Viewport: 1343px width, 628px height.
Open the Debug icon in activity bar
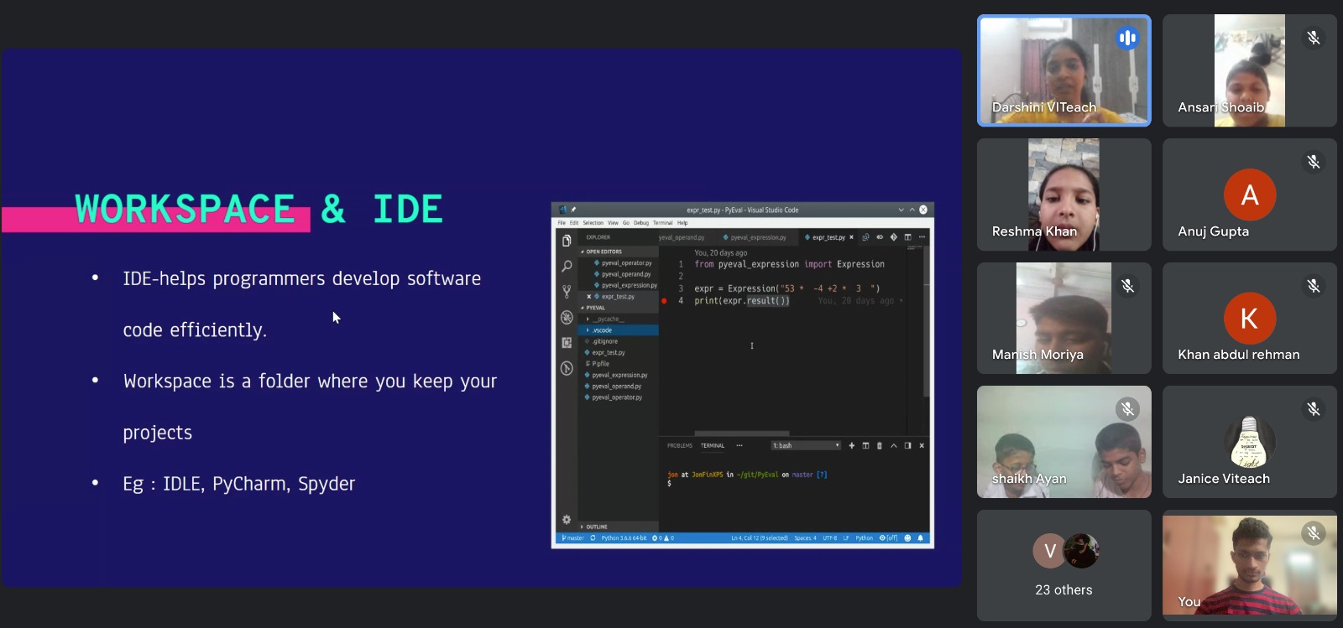coord(567,318)
